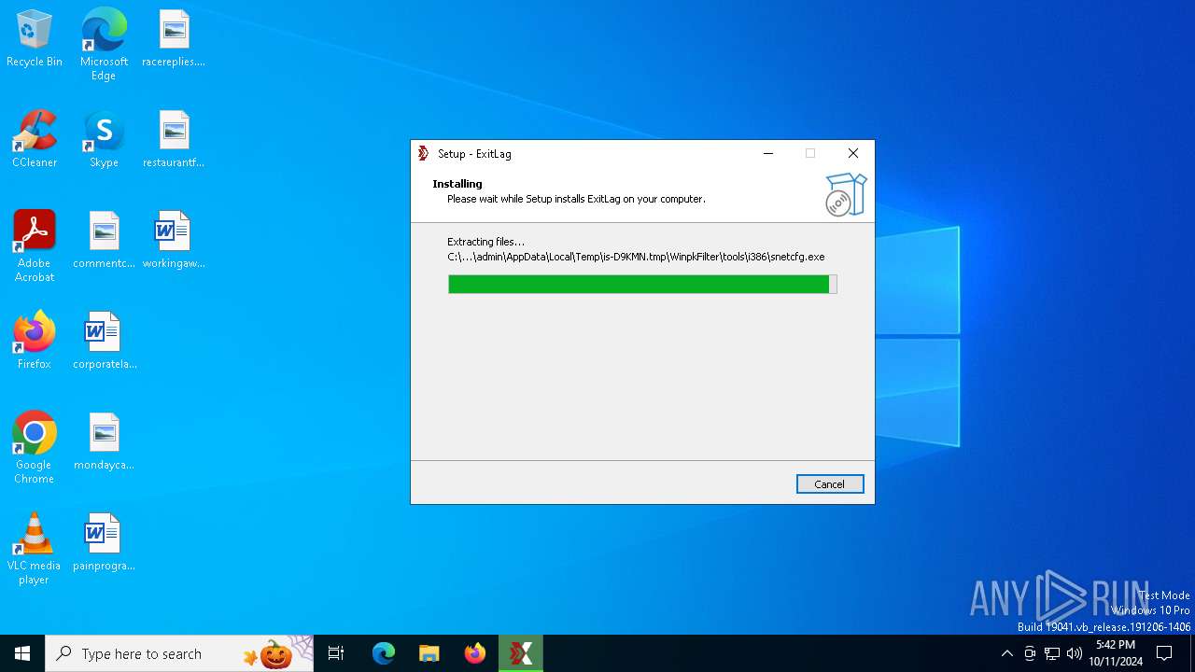The image size is (1195, 672).
Task: Select the restaurantf image file on desktop
Action: click(x=174, y=140)
